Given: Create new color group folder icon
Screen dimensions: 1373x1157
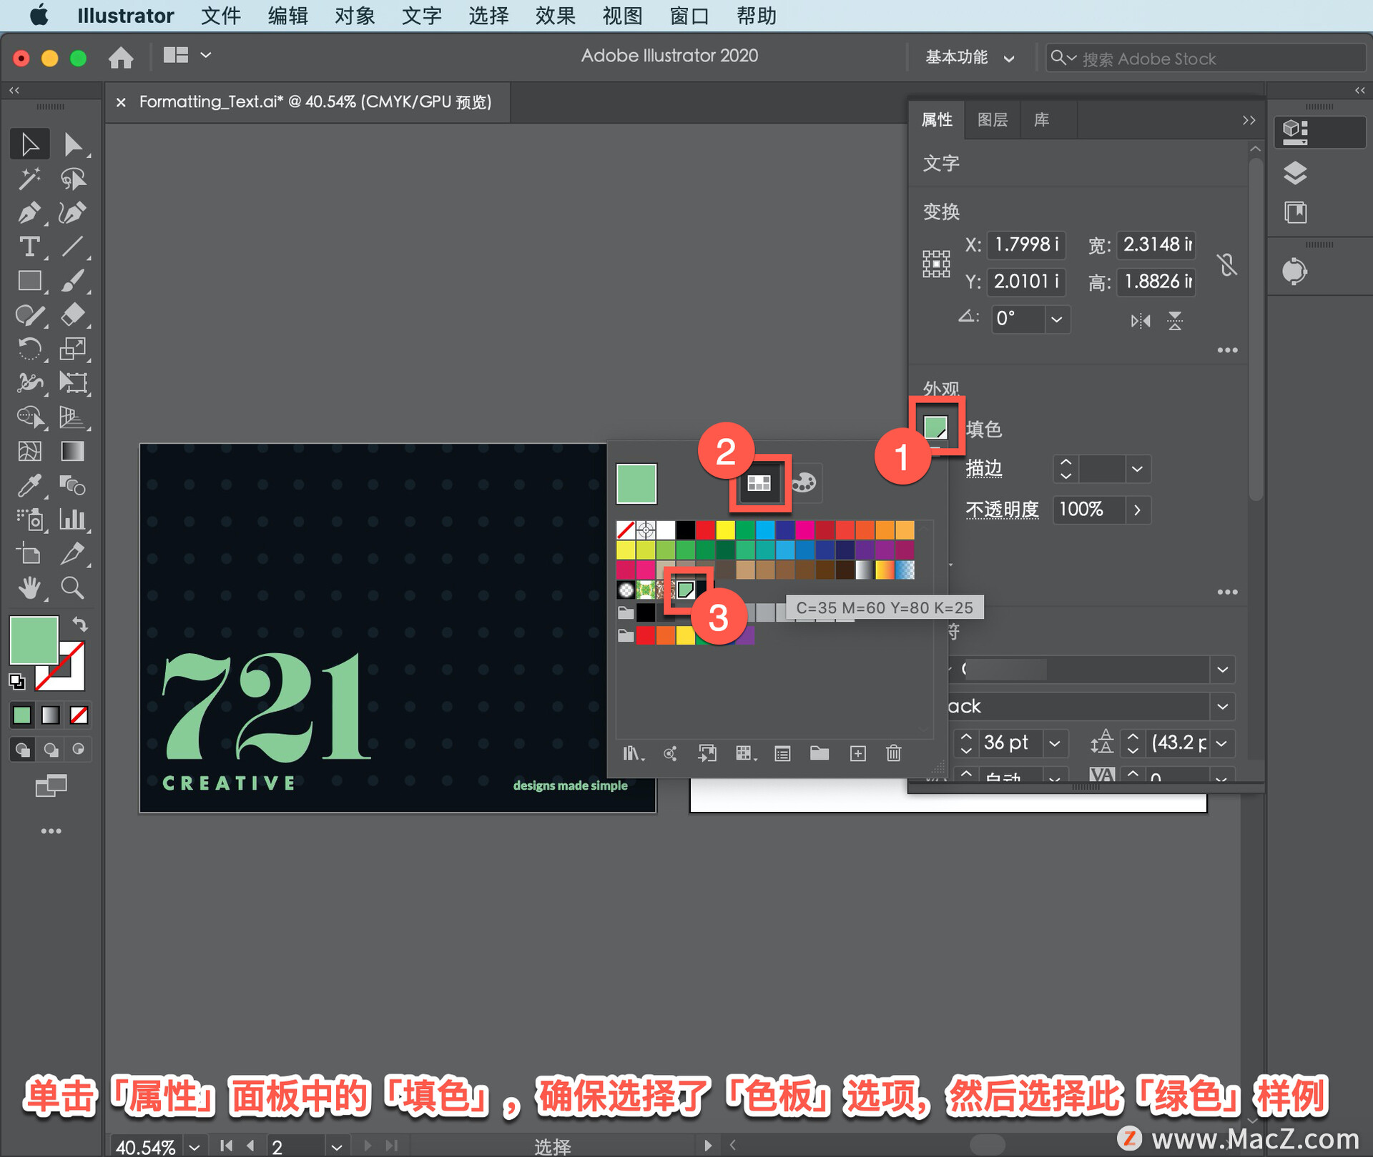Looking at the screenshot, I should point(820,753).
